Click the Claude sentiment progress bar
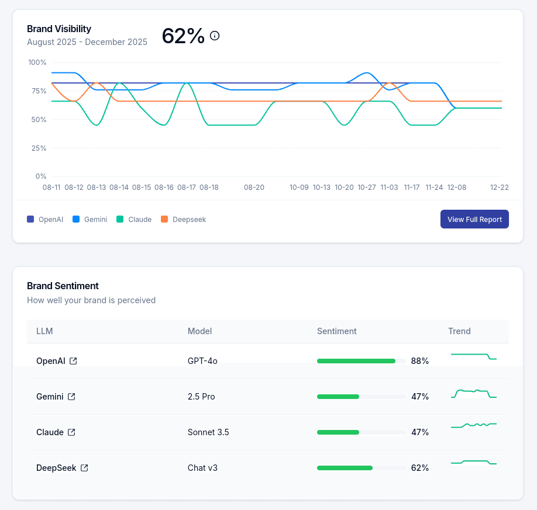 tap(362, 432)
